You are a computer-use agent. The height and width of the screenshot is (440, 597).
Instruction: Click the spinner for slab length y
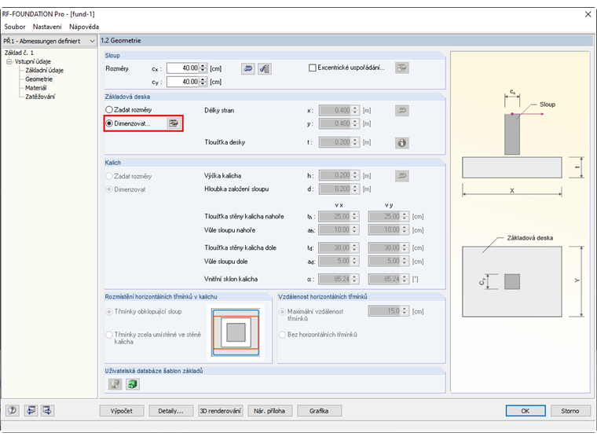[355, 123]
